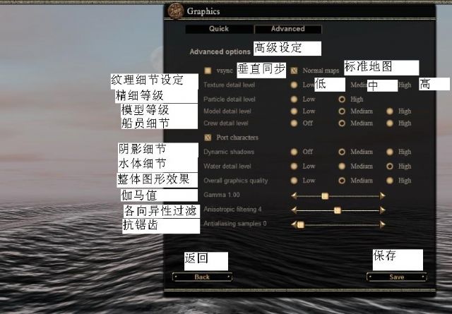This screenshot has width=452, height=314.
Task: Enable the vsync checkbox
Action: coord(208,71)
